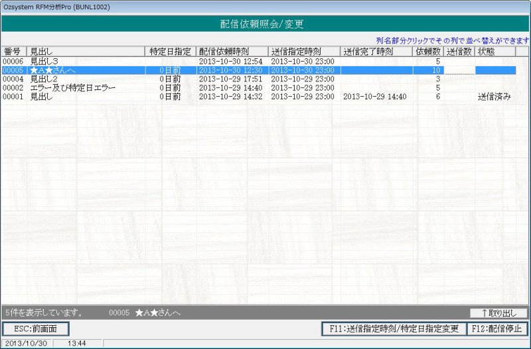Sort by 状態 column header
This screenshot has width=531, height=349.
click(x=495, y=52)
